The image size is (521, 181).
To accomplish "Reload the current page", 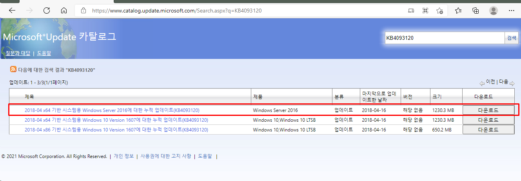I will click(x=47, y=11).
